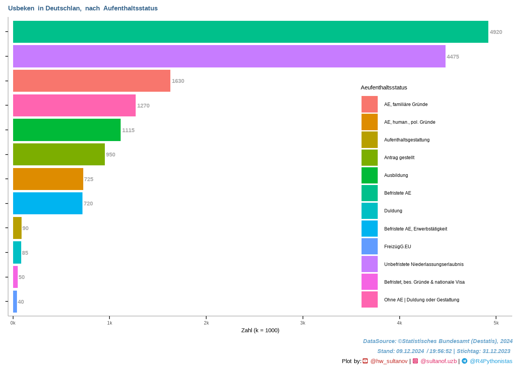This screenshot has width=518, height=370.
Task: Select the FreizügG.EU legend swatch
Action: pyautogui.click(x=369, y=247)
